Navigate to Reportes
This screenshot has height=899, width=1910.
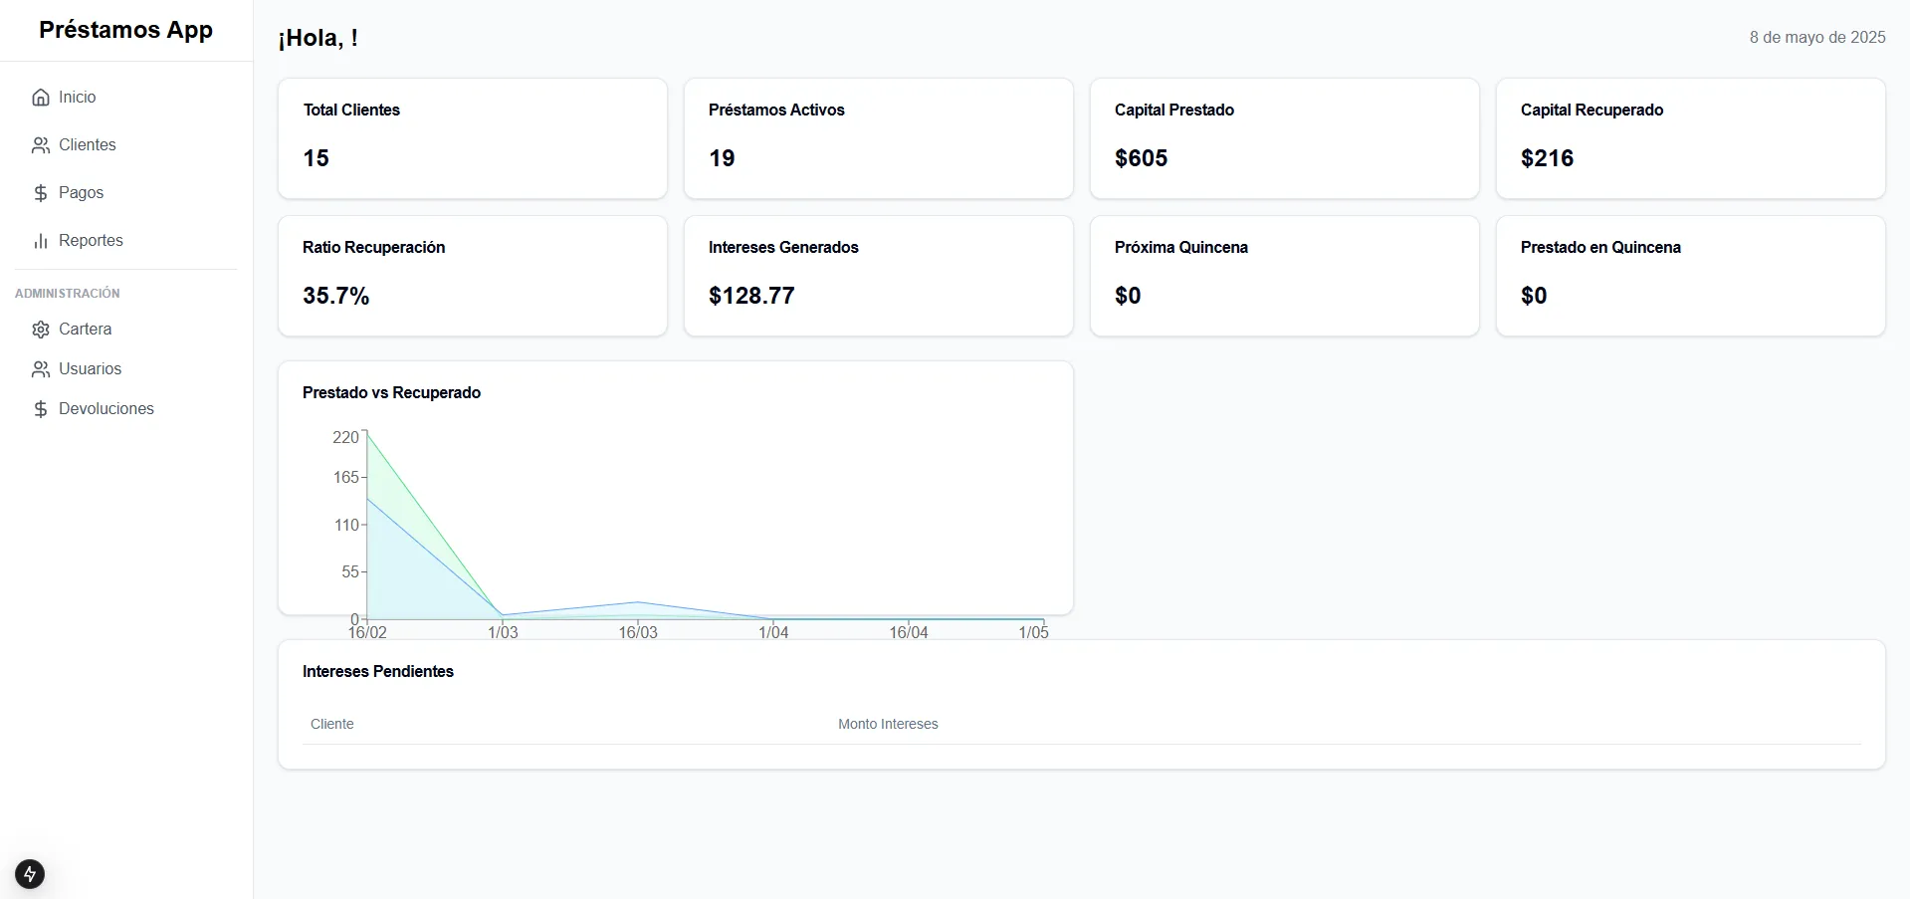pos(91,240)
